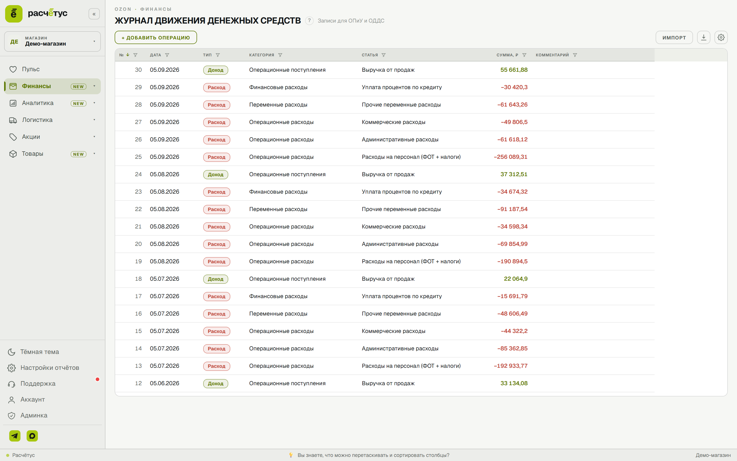Expand the Логистика menu arrow
Viewport: 737px width, 461px height.
coord(94,120)
